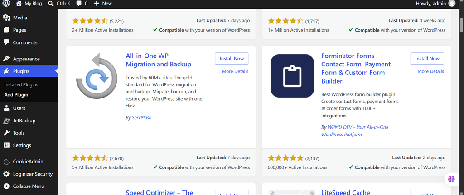Click the 1,717 ratings star row
The width and height of the screenshot is (464, 195).
pos(286,21)
